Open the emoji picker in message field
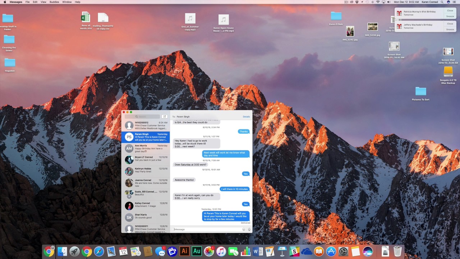The width and height of the screenshot is (460, 259). [x=244, y=229]
